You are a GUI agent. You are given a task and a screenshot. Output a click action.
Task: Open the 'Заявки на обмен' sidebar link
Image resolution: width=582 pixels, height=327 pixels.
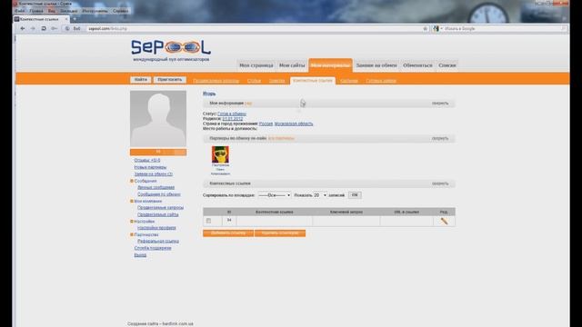(154, 173)
